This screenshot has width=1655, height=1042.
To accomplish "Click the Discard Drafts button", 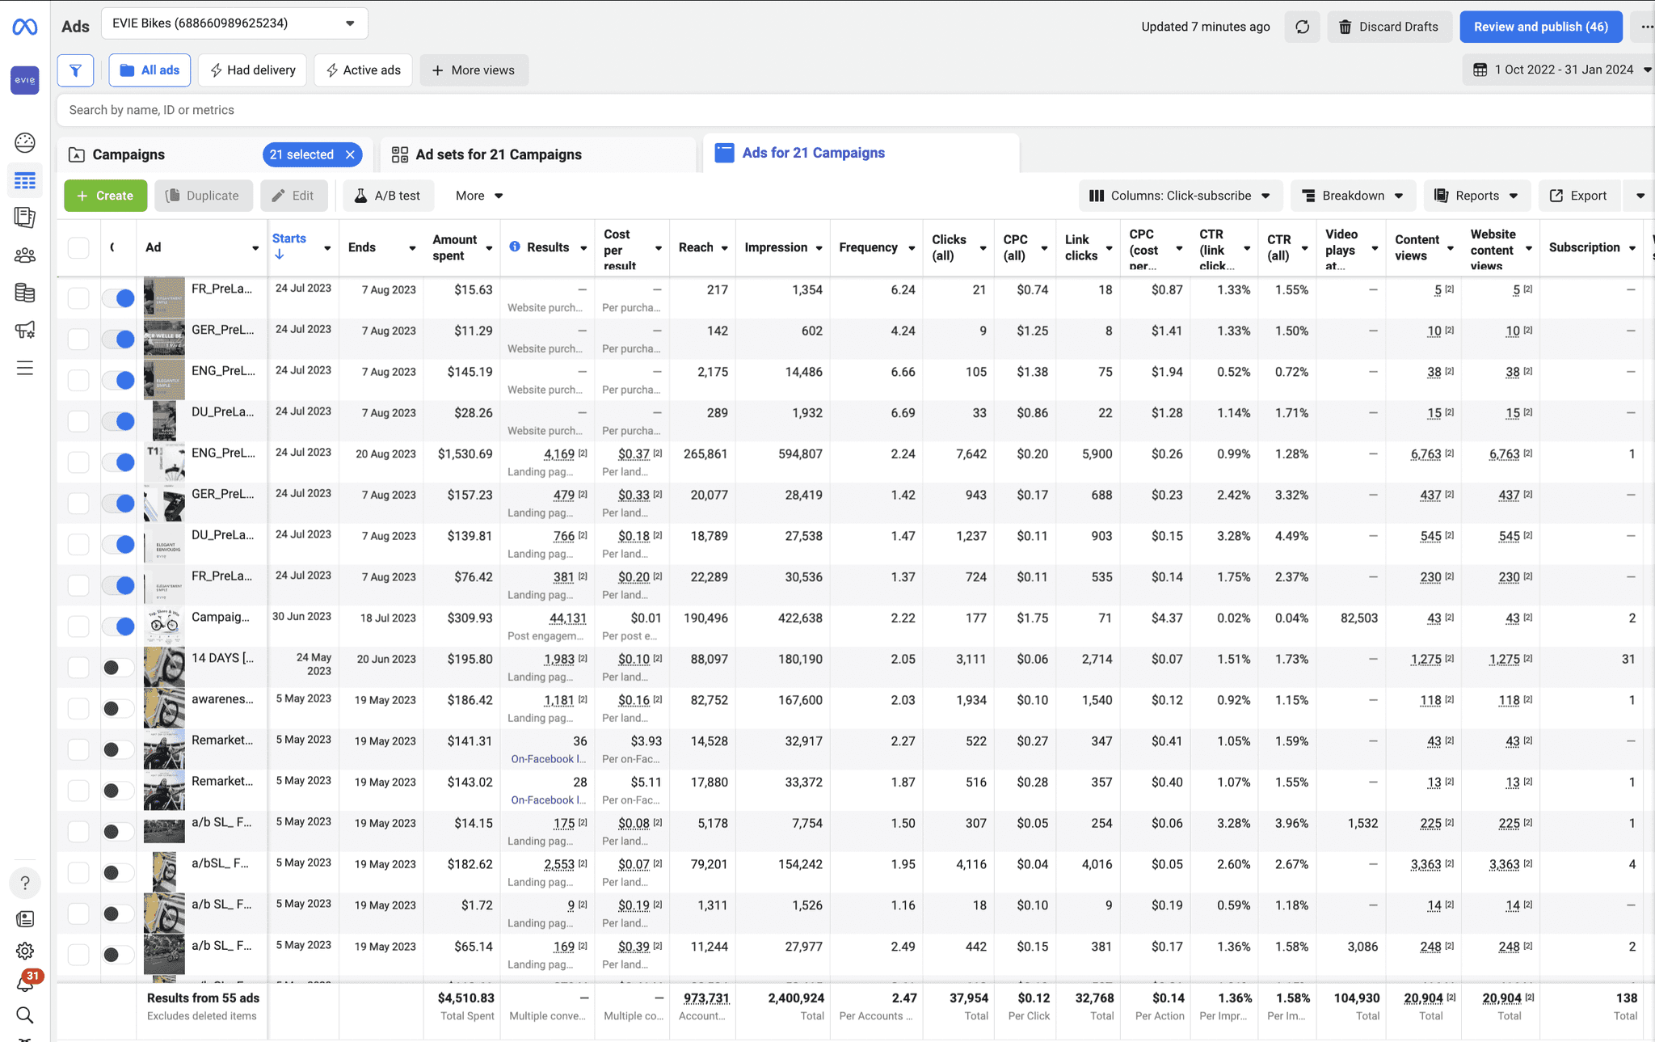I will coord(1389,27).
